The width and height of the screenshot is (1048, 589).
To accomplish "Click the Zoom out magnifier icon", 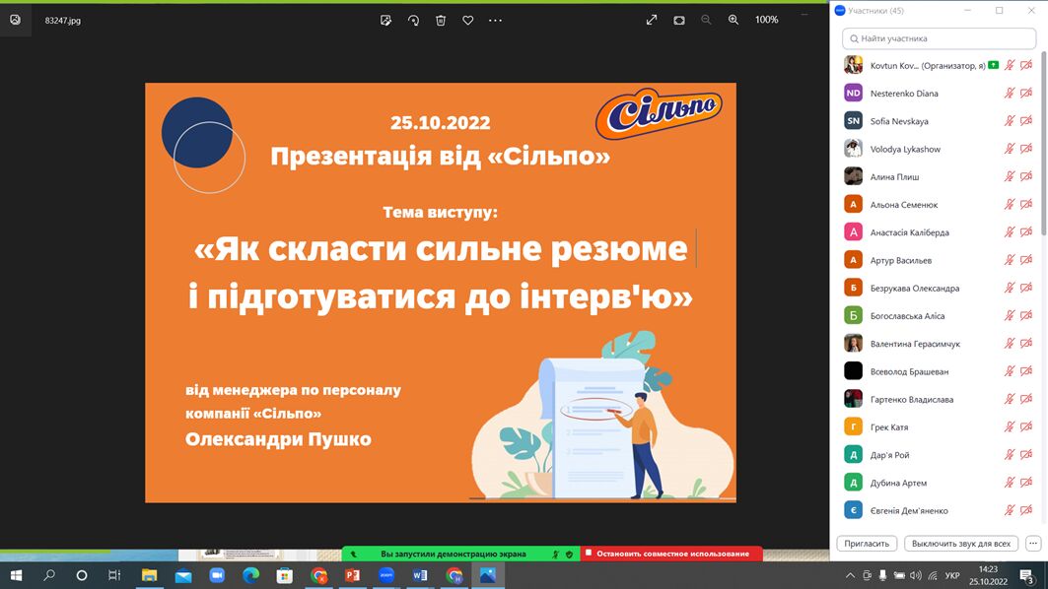I will pyautogui.click(x=706, y=20).
